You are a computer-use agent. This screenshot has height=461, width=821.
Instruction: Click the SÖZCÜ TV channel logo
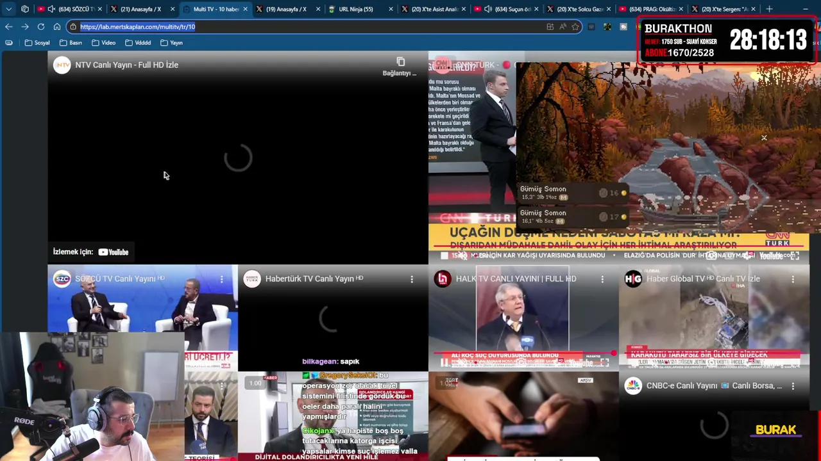(62, 279)
